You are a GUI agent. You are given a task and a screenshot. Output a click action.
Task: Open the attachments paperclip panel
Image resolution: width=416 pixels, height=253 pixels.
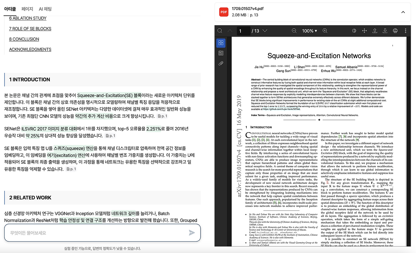coord(221,63)
